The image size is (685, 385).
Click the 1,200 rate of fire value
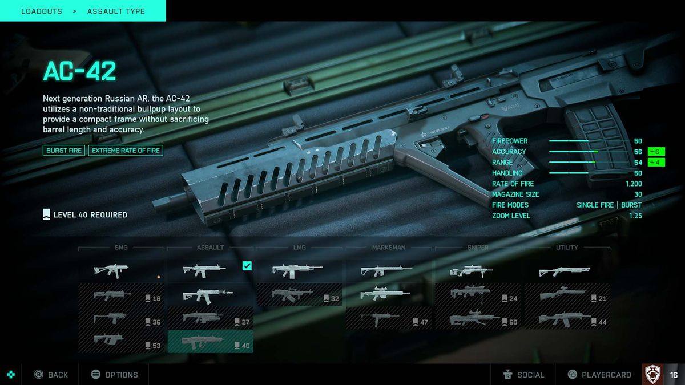click(x=634, y=184)
